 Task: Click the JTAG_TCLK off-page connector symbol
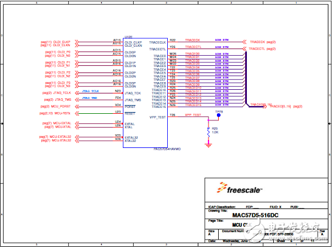77,93
